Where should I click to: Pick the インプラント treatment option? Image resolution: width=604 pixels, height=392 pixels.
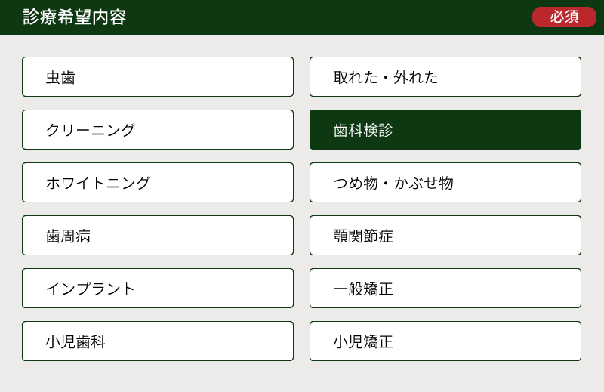click(x=157, y=289)
